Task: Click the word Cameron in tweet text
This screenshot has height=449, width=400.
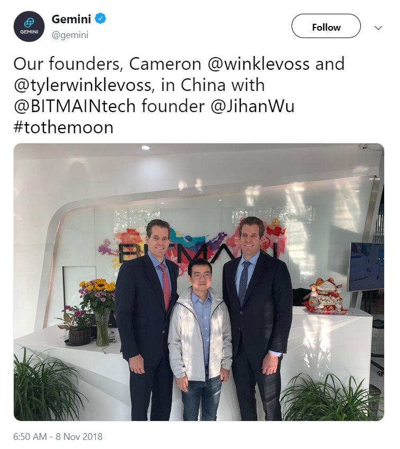Action: point(165,64)
